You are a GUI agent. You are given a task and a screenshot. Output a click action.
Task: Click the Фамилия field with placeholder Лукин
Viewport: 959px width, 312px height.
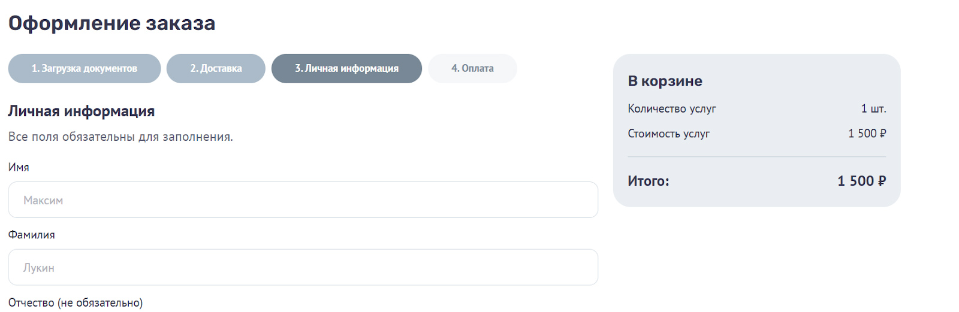tap(303, 268)
